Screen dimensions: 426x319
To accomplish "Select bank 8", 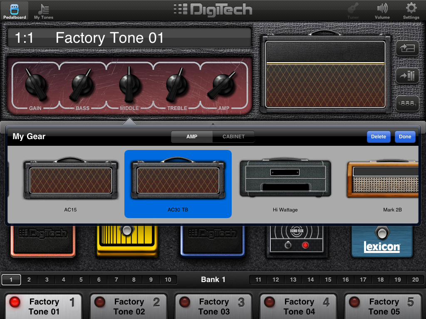I will coord(134,280).
